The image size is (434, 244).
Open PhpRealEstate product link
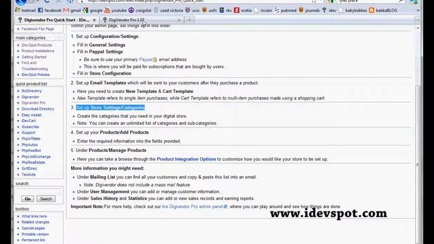pos(33,163)
